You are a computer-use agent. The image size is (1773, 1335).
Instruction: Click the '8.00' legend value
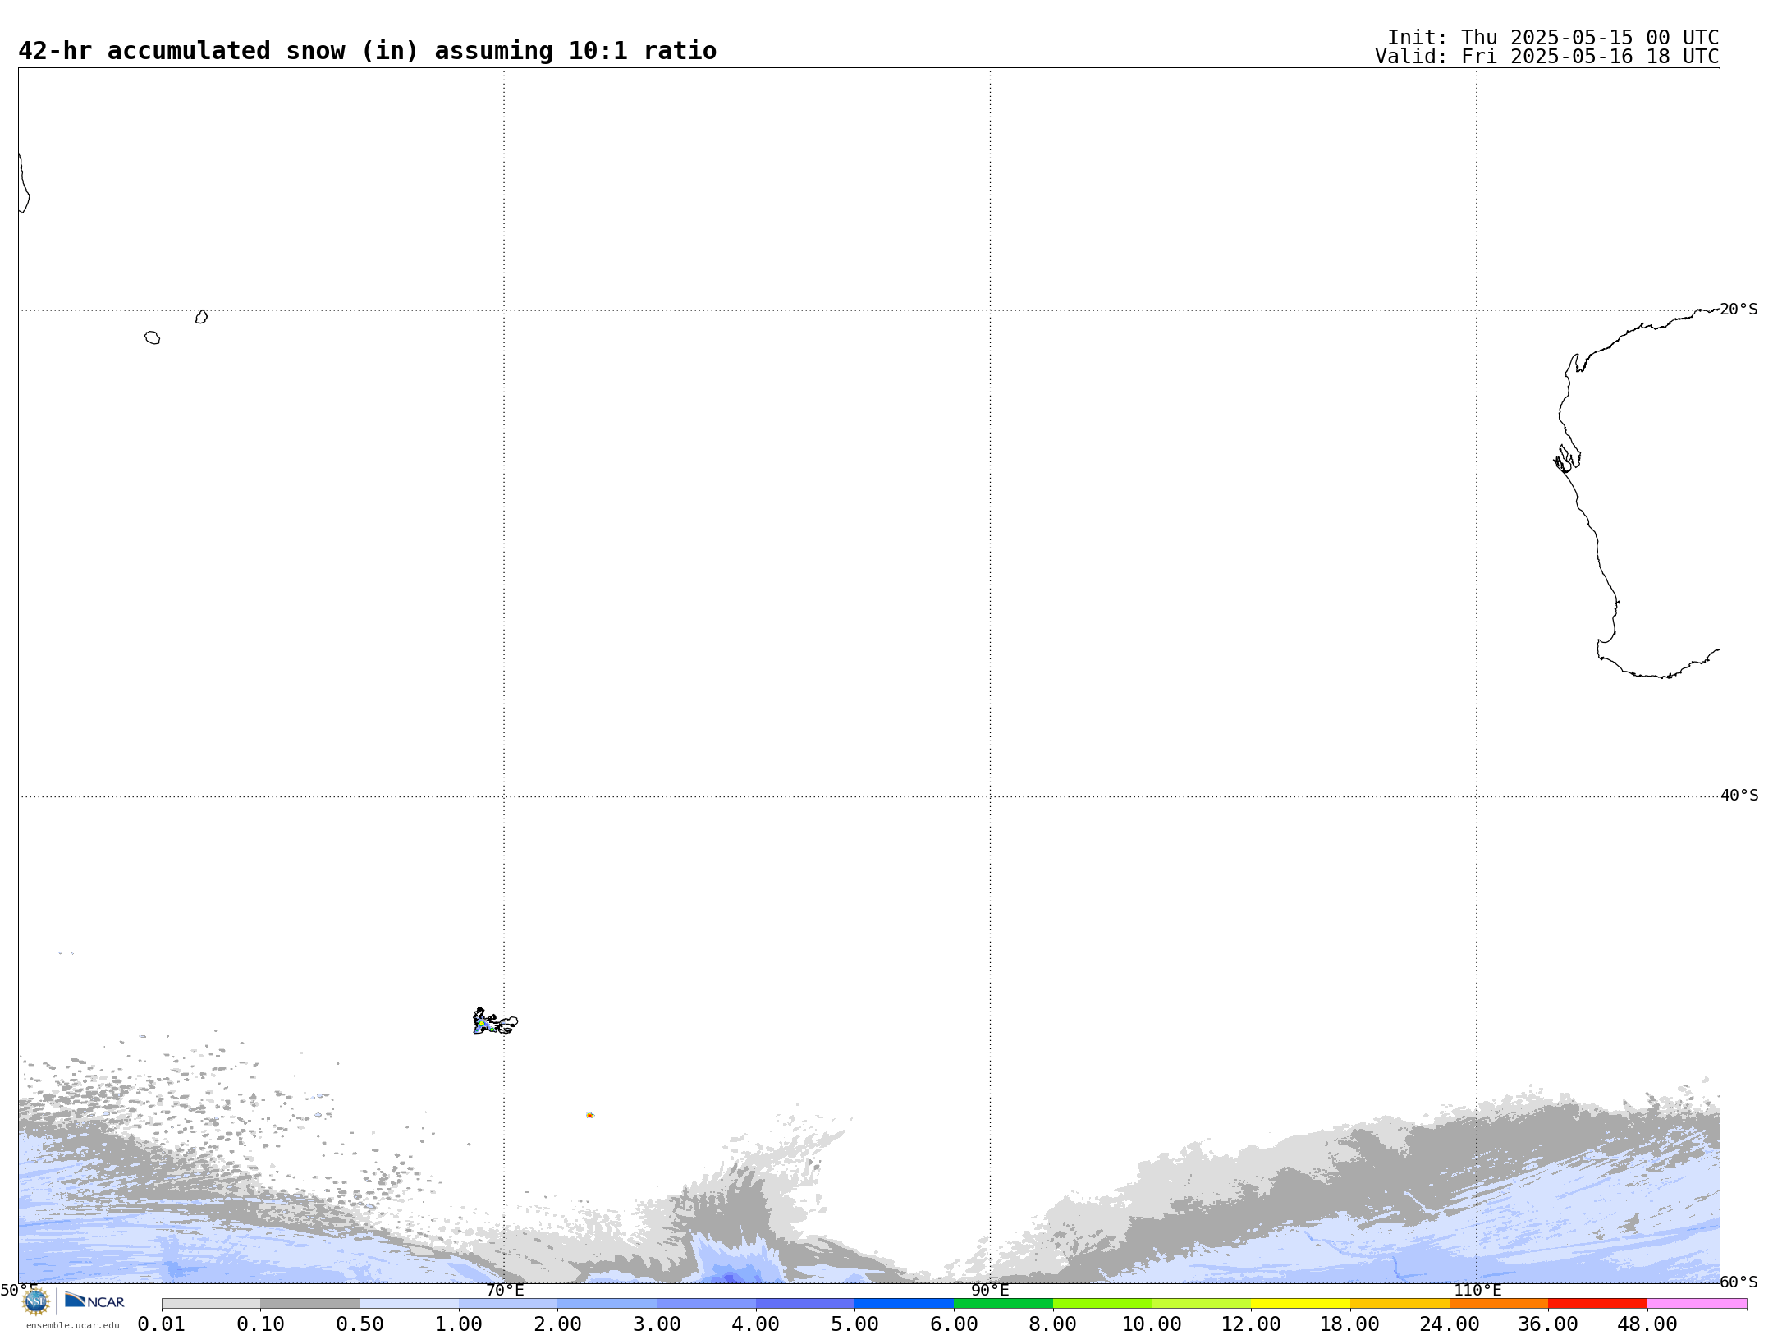tap(1053, 1324)
